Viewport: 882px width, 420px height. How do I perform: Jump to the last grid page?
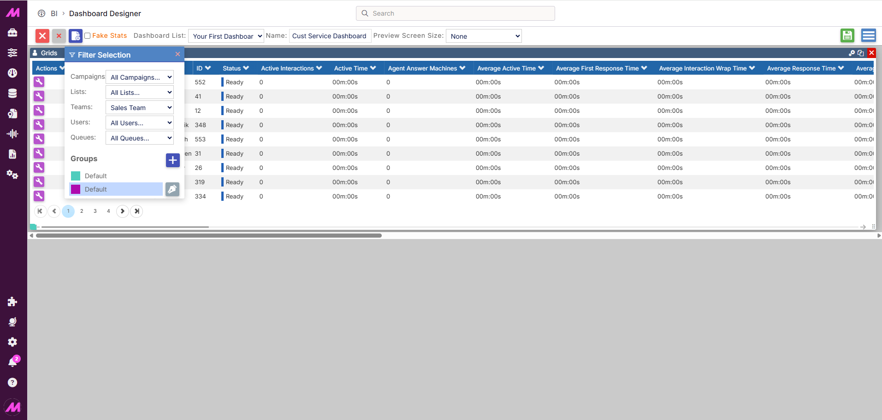pos(136,211)
